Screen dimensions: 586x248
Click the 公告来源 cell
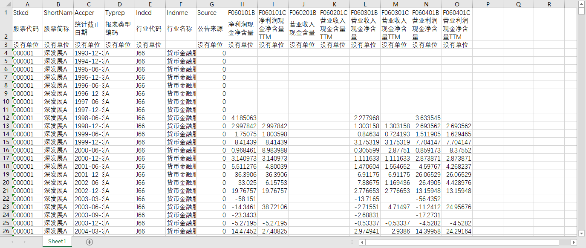click(x=212, y=29)
